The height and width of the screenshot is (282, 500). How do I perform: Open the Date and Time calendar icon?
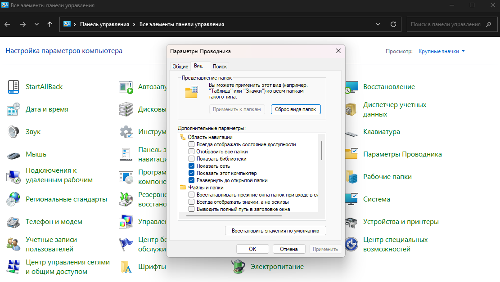14,109
